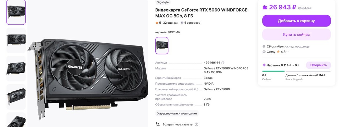Click the Оформить installment button
Image resolution: width=340 pixels, height=127 pixels.
pos(318,65)
